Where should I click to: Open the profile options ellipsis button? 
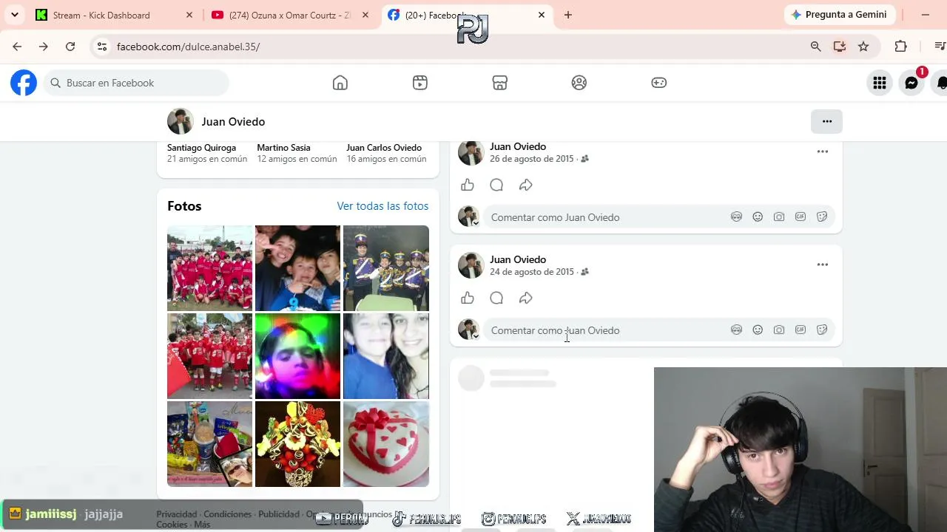point(827,121)
